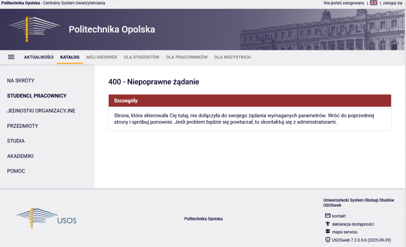Select STUDENCI, PRACOWNICY in sidebar

[37, 96]
